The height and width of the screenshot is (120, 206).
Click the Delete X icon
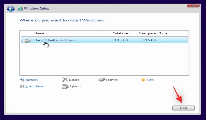click(65, 80)
